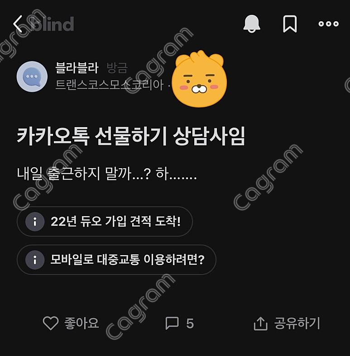Image resolution: width=350 pixels, height=356 pixels.
Task: Open 모바일로 대중교통 이용하려면 banner
Action: click(x=116, y=260)
